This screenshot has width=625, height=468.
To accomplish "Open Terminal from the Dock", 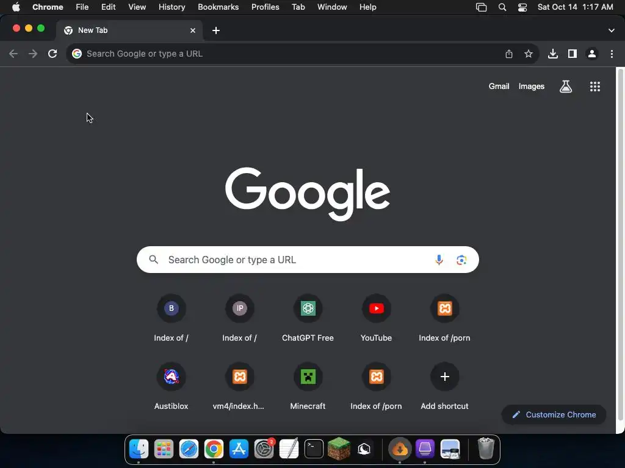I will tap(314, 449).
